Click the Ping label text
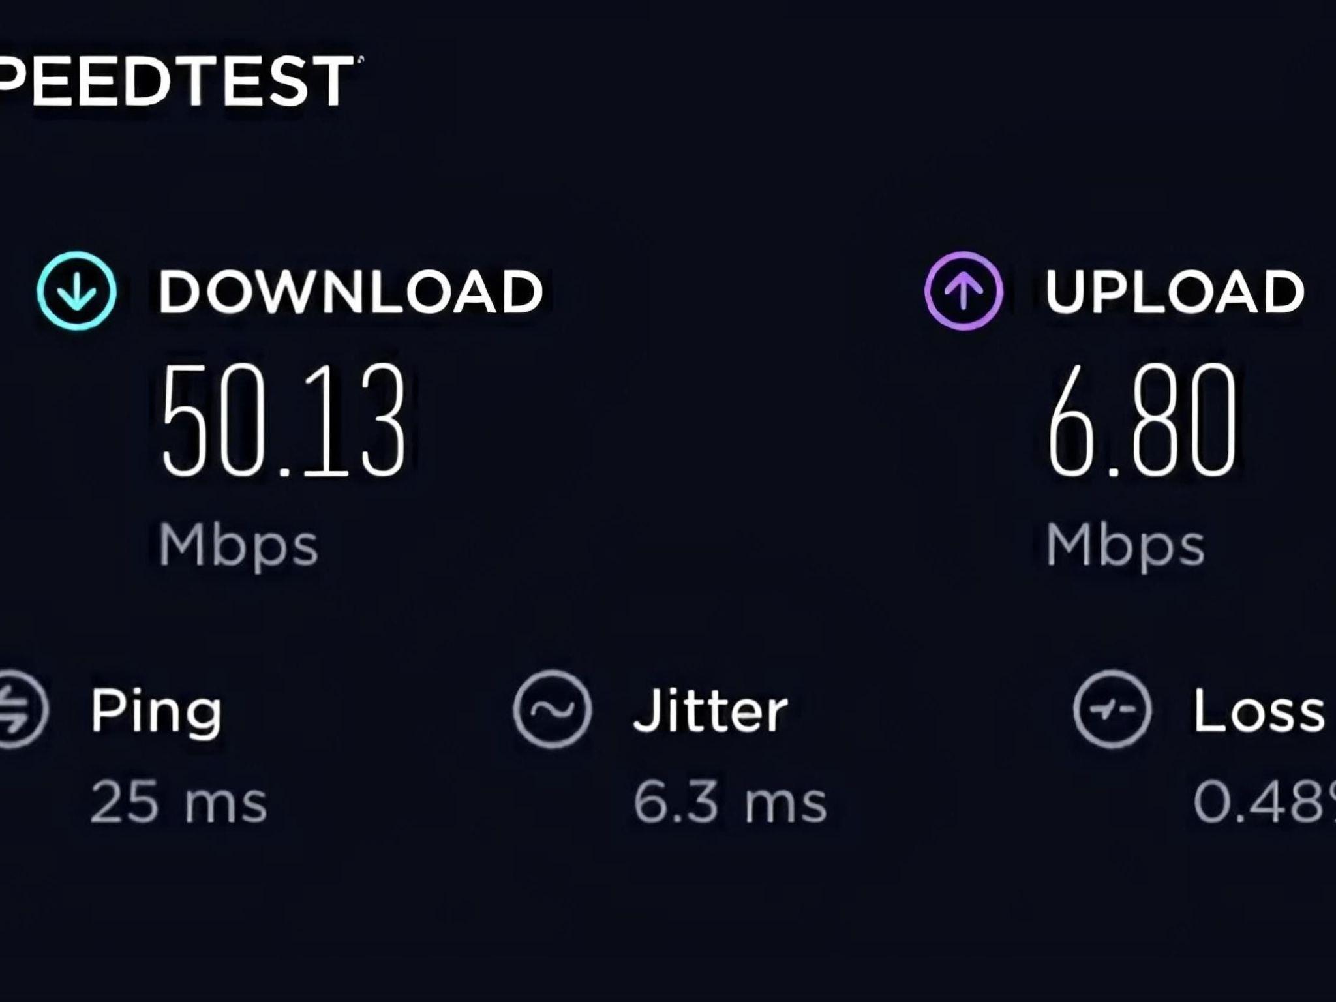Viewport: 1336px width, 1002px height. click(156, 712)
